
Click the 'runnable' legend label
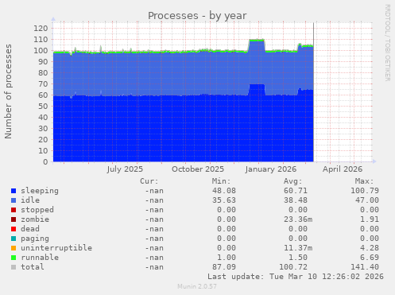(x=40, y=258)
